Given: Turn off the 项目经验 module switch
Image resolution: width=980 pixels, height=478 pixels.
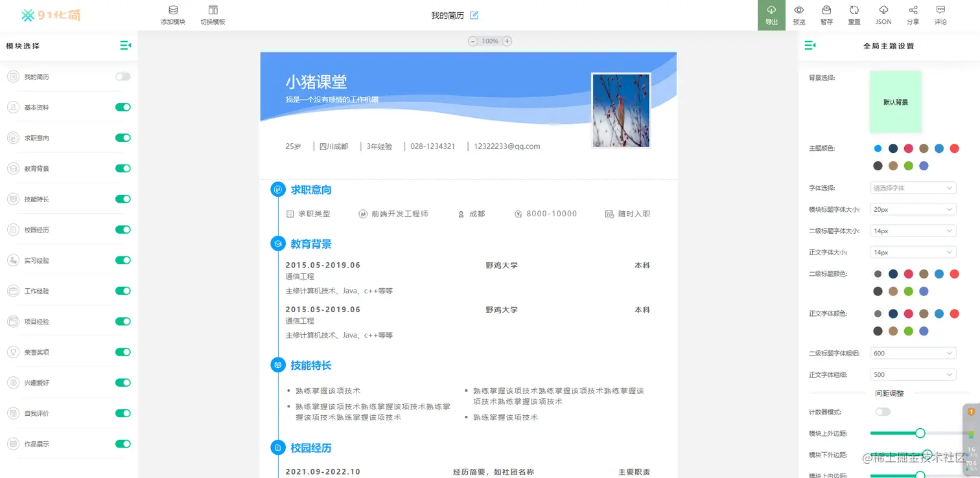Looking at the screenshot, I should 123,321.
